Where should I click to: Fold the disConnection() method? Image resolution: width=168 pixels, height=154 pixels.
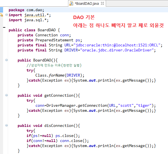point(6,126)
